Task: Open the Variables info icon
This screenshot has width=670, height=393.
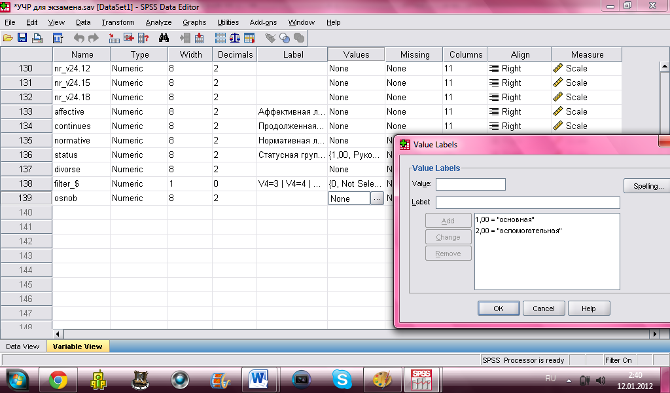Action: coord(143,38)
